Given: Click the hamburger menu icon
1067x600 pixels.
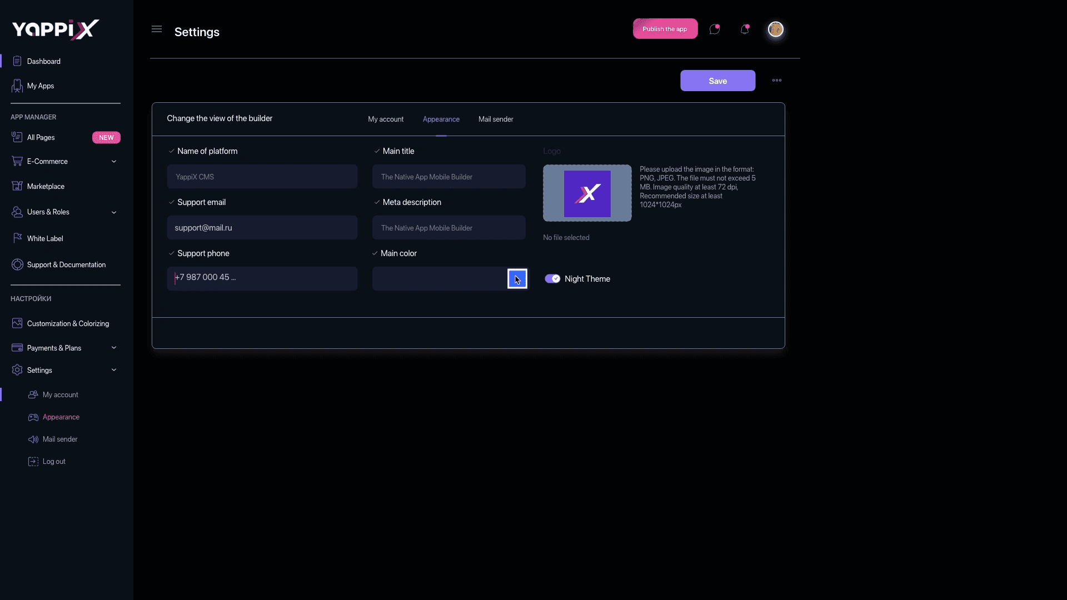Looking at the screenshot, I should [x=157, y=29].
